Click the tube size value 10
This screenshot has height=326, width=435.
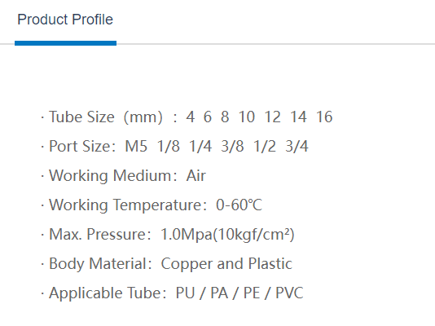point(247,117)
